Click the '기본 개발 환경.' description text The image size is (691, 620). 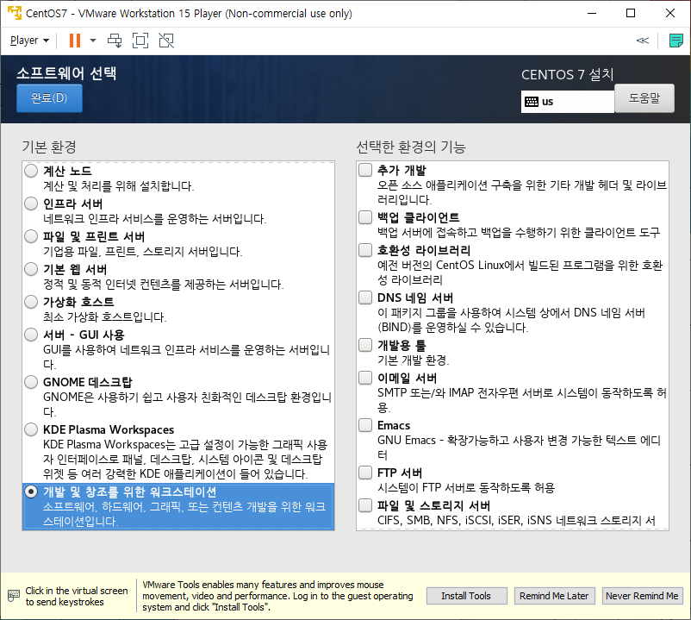(414, 360)
